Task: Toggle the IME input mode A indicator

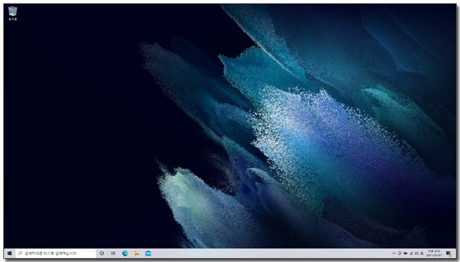Action: (x=422, y=253)
